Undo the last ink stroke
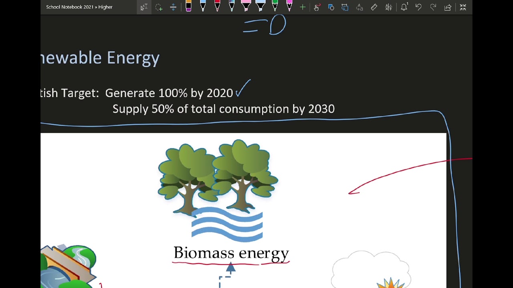Screen dimensions: 513x288 [x=418, y=7]
